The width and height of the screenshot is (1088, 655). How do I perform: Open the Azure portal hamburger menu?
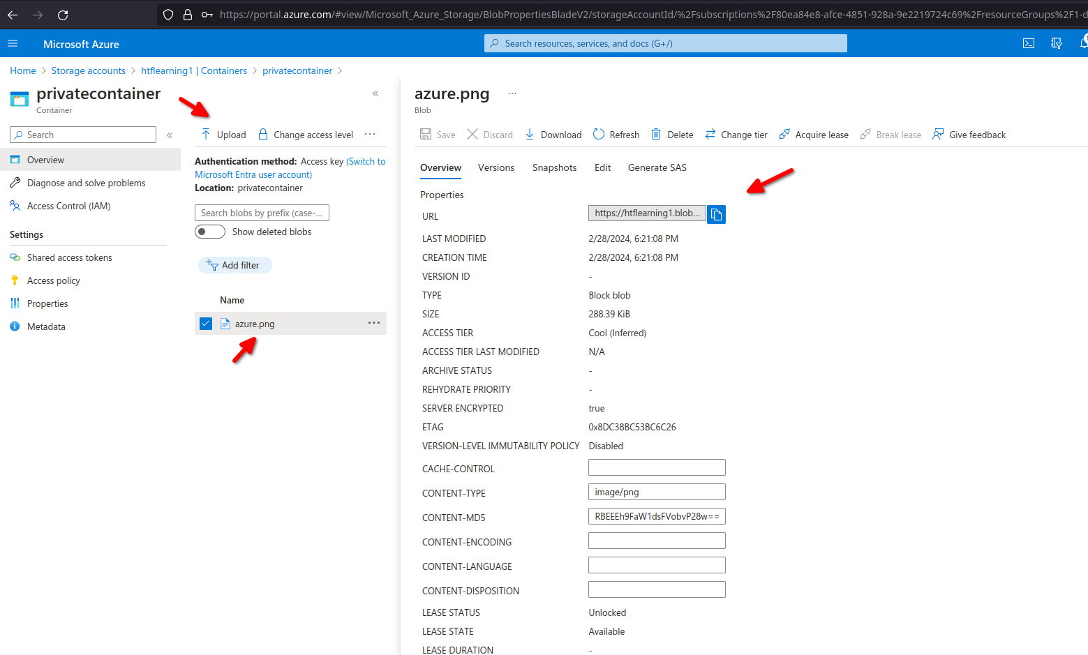click(x=13, y=44)
